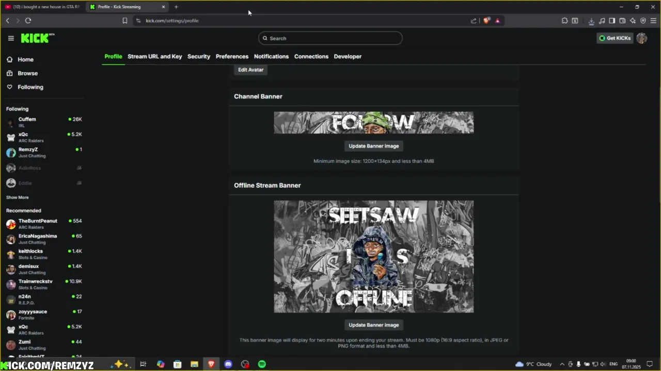661x371 pixels.
Task: Open Microsoft Store from the taskbar
Action: tap(177, 364)
